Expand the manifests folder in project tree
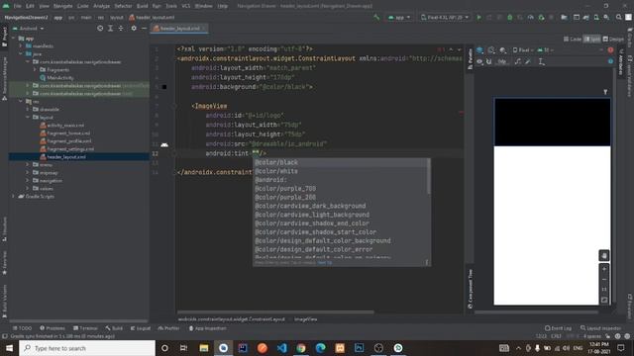The image size is (634, 356). [21, 46]
